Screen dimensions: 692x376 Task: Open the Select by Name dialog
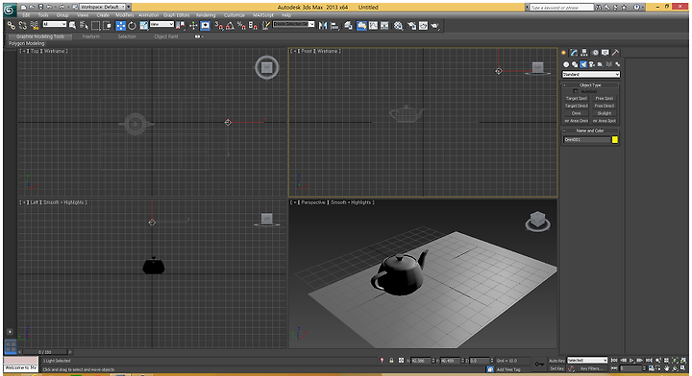tap(84, 26)
